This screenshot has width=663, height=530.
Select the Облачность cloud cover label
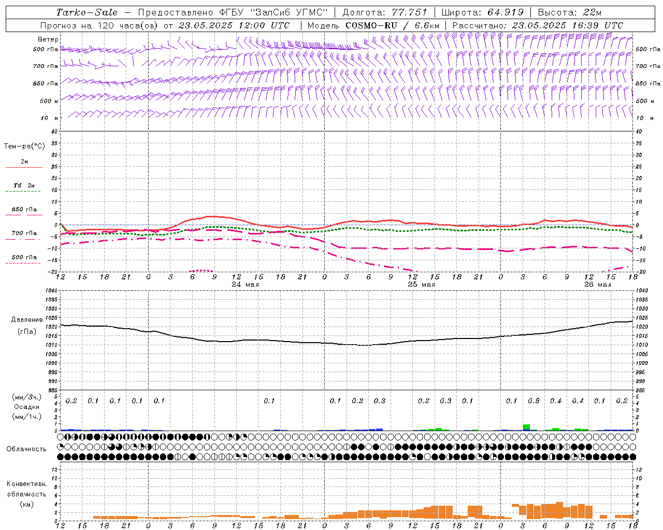point(26,449)
